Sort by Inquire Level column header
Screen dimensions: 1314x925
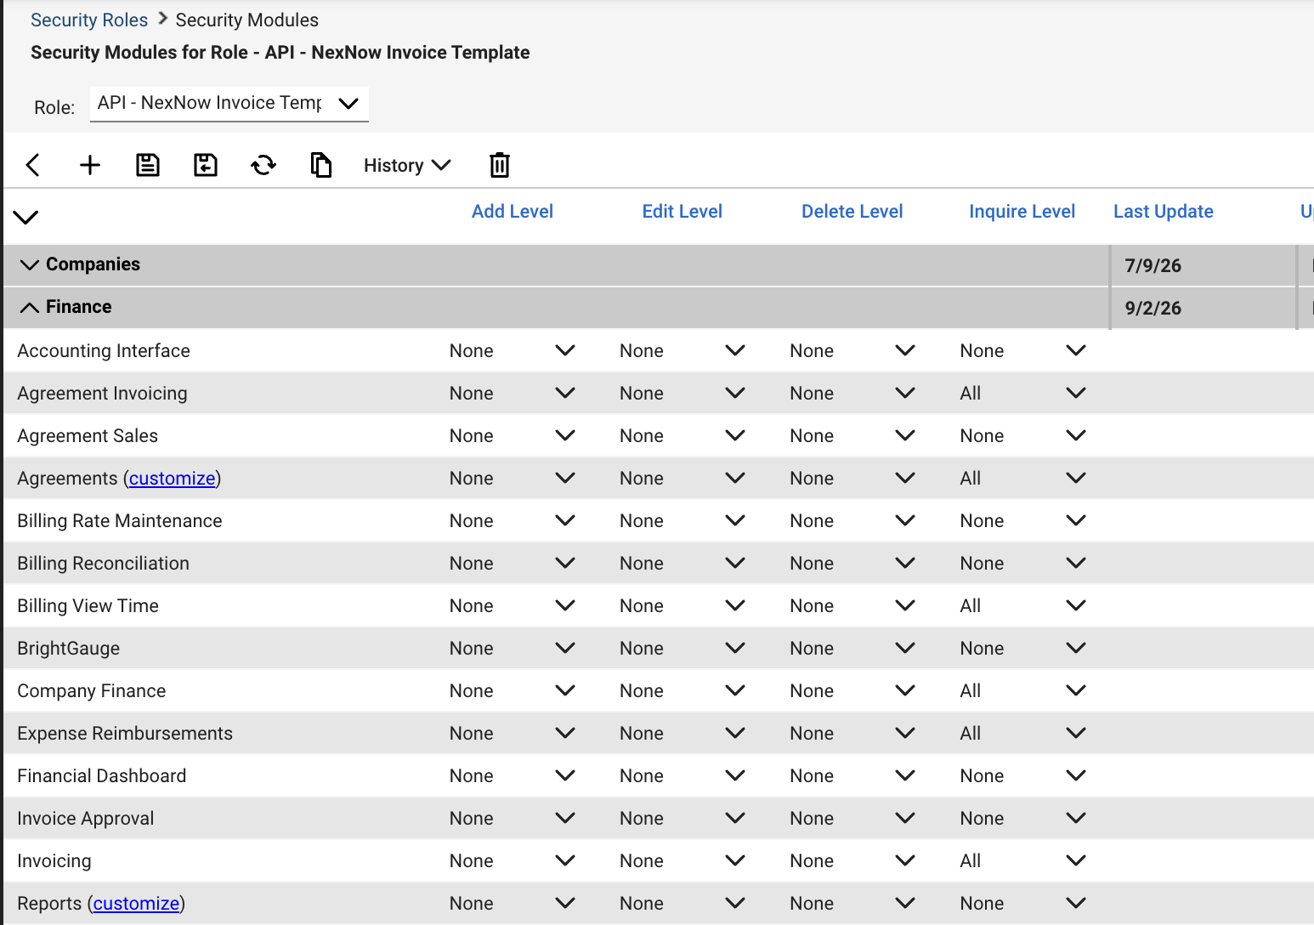tap(1022, 212)
